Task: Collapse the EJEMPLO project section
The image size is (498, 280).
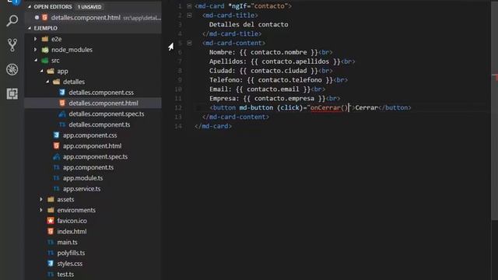Action: pos(30,28)
